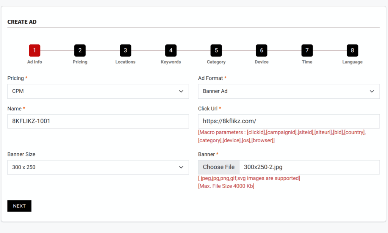Switch to step 6 Device icon

[261, 50]
